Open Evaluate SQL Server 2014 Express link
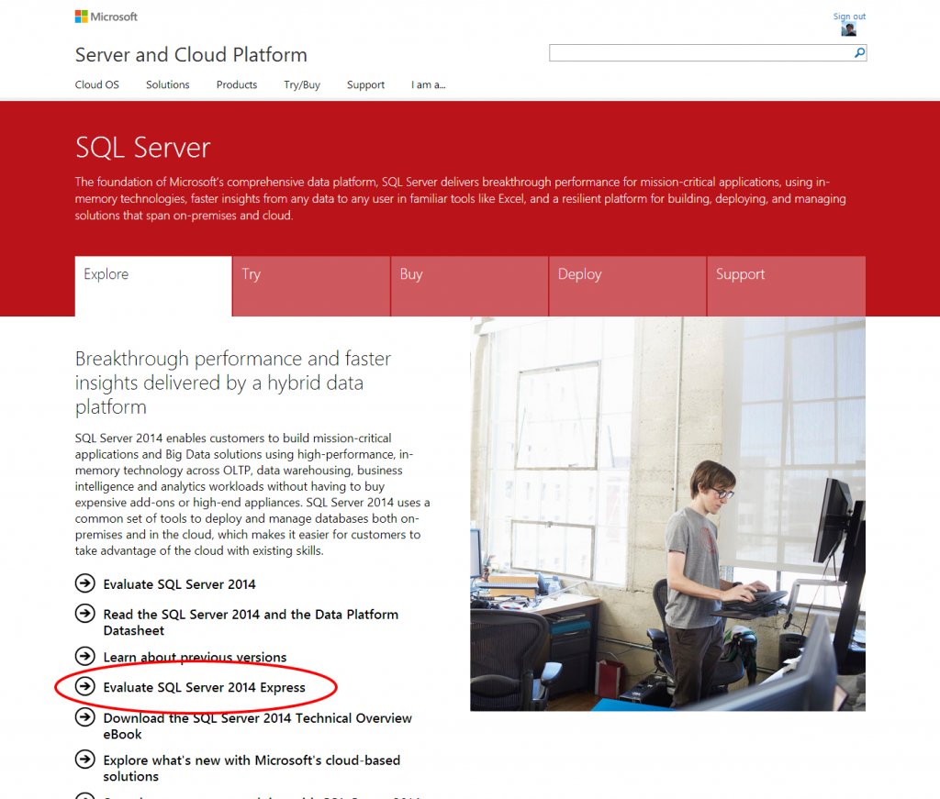The height and width of the screenshot is (799, 940). pos(205,688)
